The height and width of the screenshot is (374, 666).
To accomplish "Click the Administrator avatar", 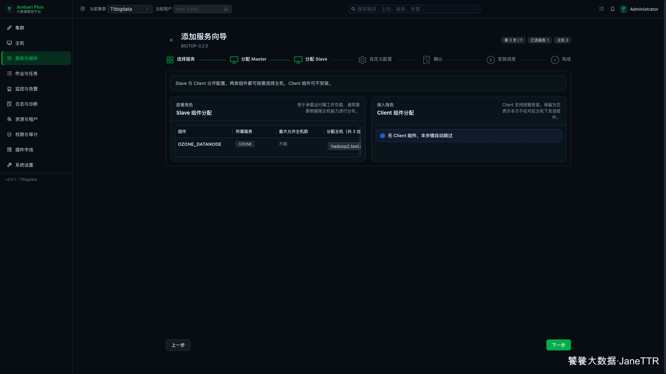I will [x=624, y=9].
